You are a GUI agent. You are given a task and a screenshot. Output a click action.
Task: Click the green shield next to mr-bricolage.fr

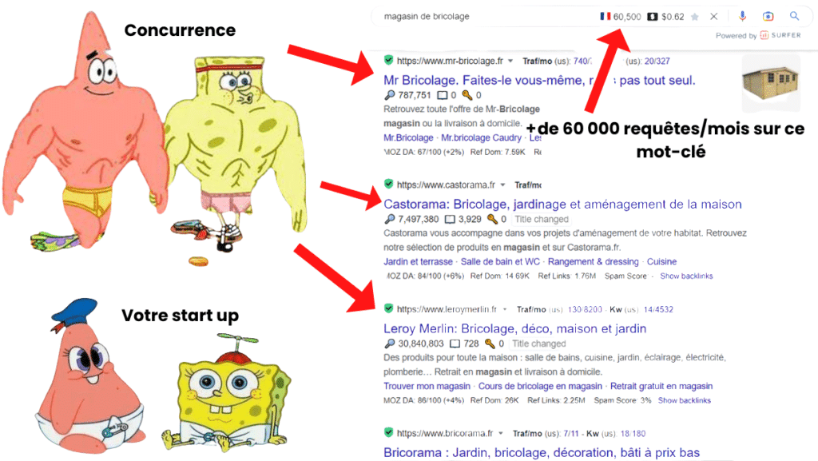pos(389,60)
